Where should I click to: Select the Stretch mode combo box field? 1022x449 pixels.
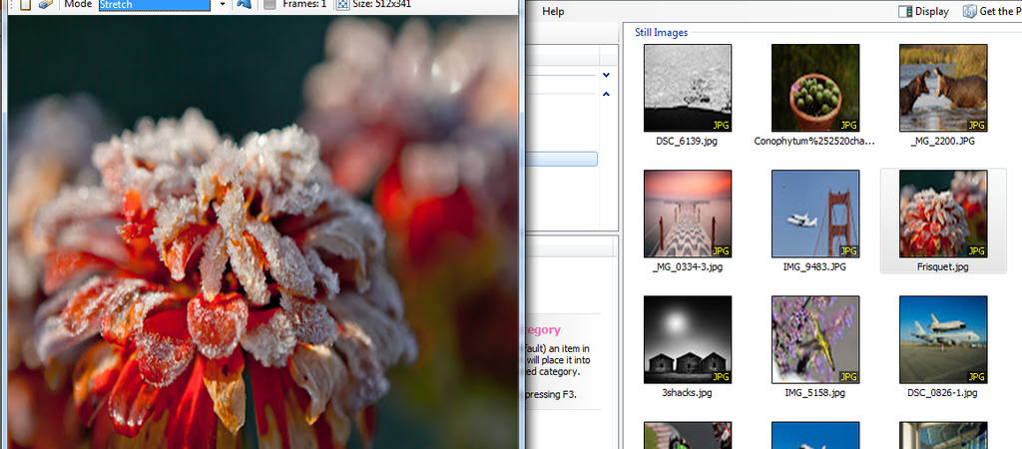[x=155, y=5]
